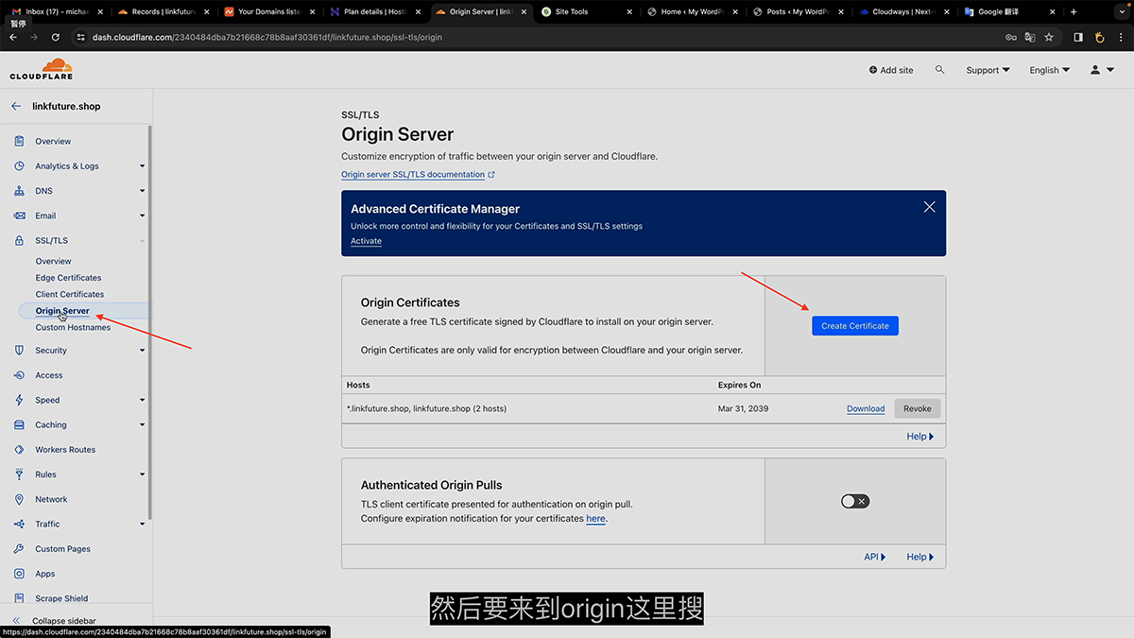Switch to the Plan details tab
This screenshot has height=638, width=1134.
(x=375, y=12)
